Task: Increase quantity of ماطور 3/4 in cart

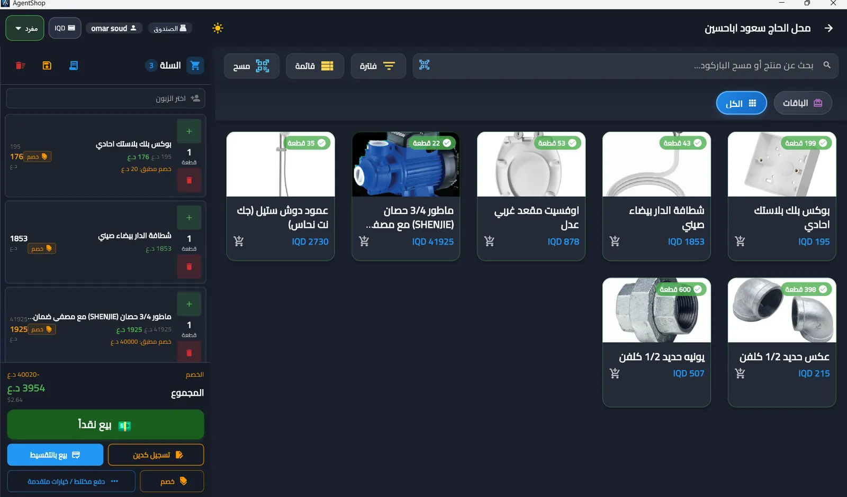Action: (189, 304)
